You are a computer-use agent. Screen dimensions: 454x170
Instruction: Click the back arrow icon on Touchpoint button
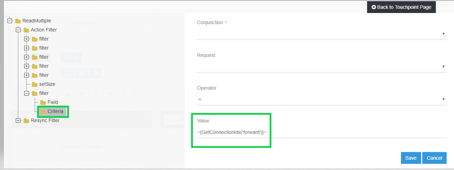[x=373, y=7]
